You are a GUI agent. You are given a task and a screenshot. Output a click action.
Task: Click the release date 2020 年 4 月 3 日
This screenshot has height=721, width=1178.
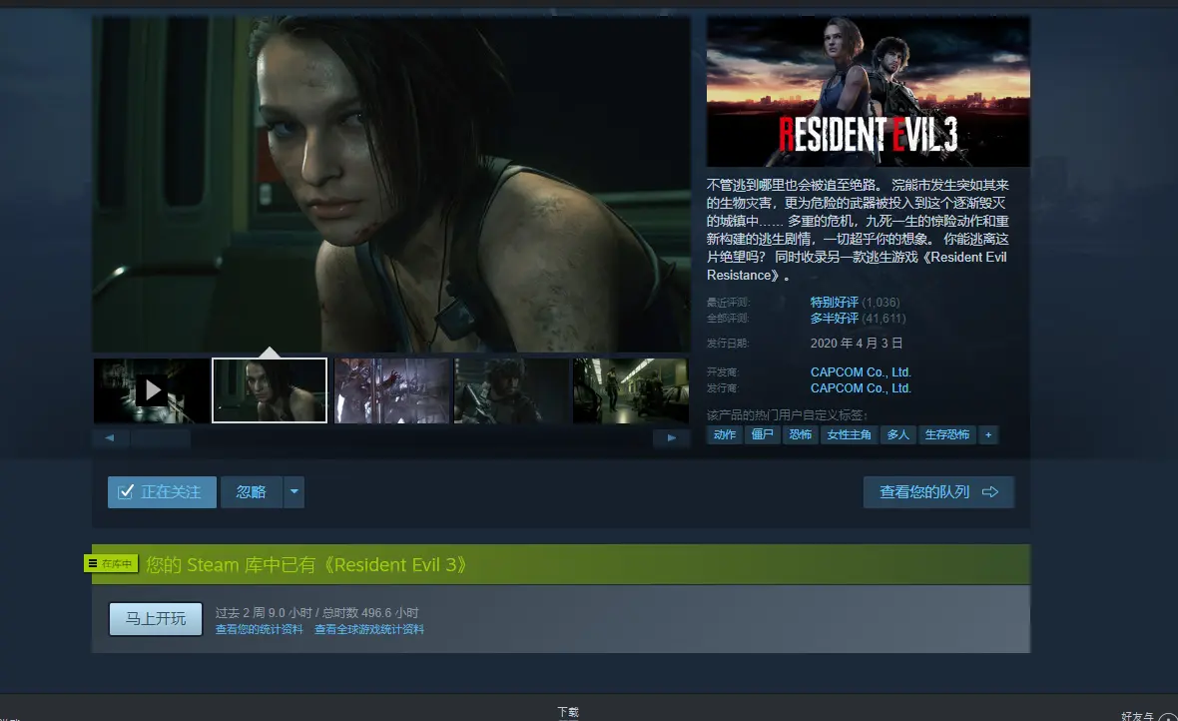[857, 343]
